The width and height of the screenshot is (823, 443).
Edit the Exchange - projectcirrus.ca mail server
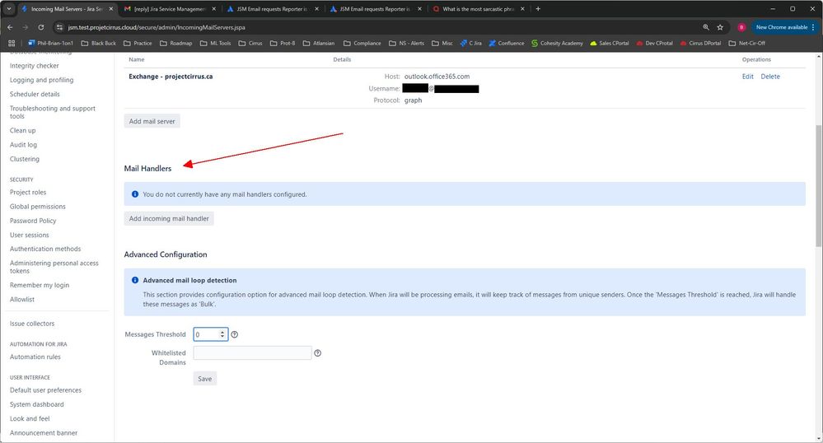[747, 77]
